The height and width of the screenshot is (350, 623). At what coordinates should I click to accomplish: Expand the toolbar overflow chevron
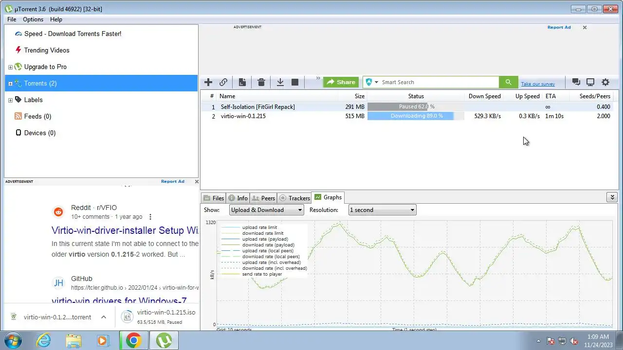(318, 78)
